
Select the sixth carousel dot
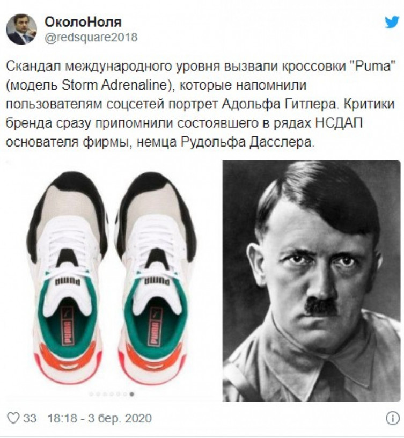(x=125, y=394)
